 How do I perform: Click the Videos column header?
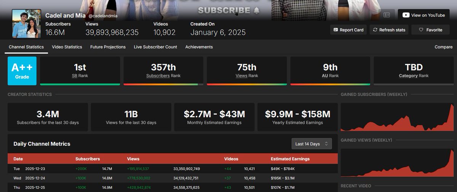[231, 159]
